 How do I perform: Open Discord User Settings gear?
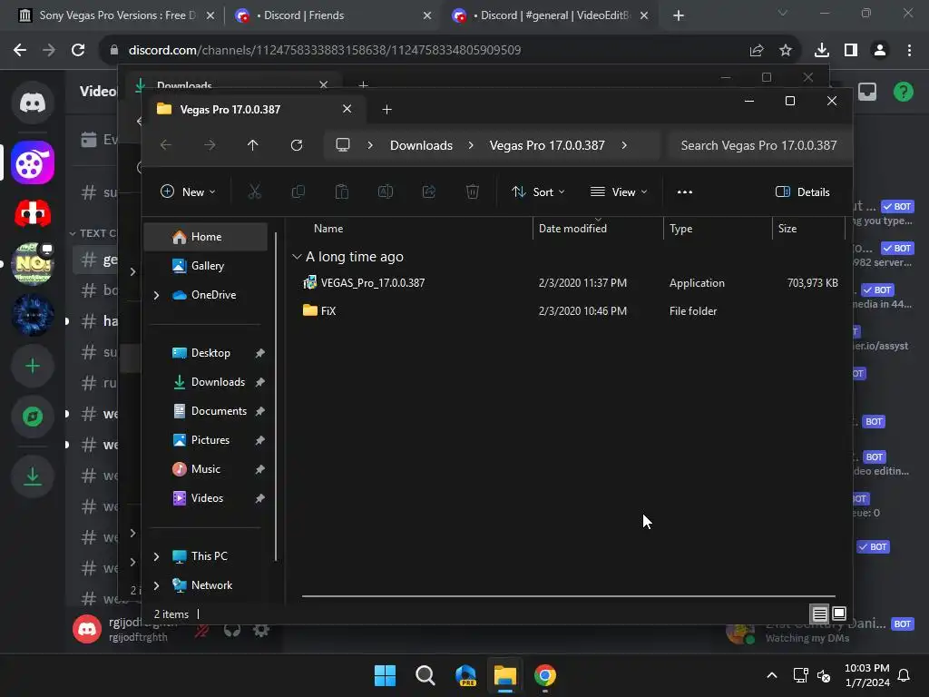261,630
